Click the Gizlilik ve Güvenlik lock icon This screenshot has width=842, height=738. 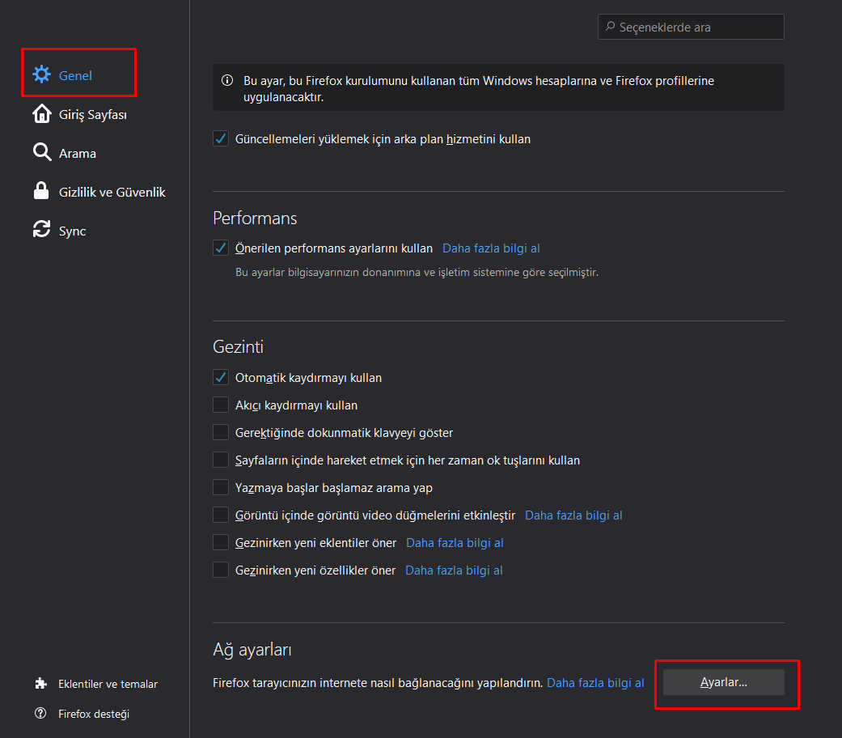(x=41, y=192)
